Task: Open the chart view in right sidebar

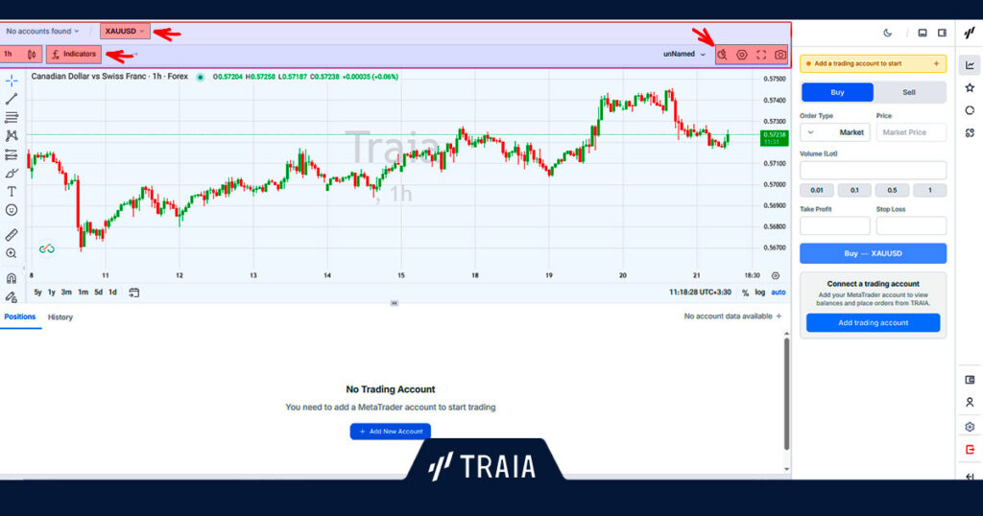Action: [970, 65]
